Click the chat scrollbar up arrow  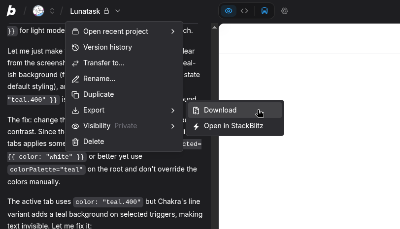point(215,27)
